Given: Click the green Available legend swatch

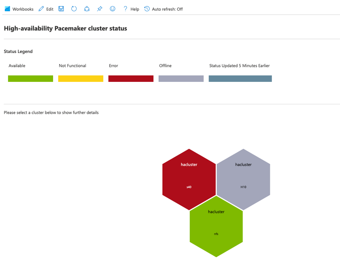Looking at the screenshot, I should point(30,78).
